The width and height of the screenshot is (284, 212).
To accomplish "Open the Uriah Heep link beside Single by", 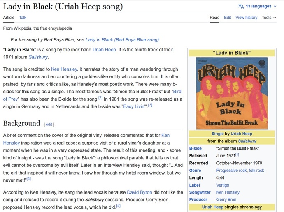I will [242, 134].
